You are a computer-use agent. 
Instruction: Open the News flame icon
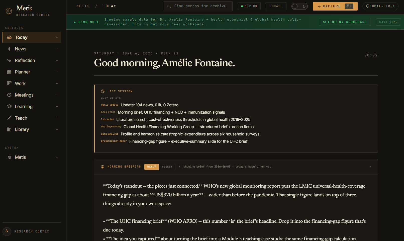pyautogui.click(x=9, y=49)
